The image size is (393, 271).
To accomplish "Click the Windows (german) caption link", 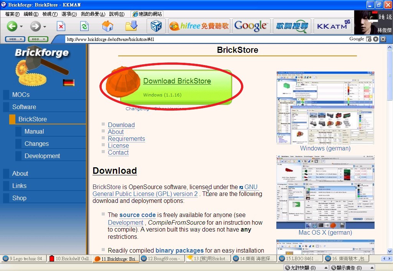I will click(x=325, y=148).
